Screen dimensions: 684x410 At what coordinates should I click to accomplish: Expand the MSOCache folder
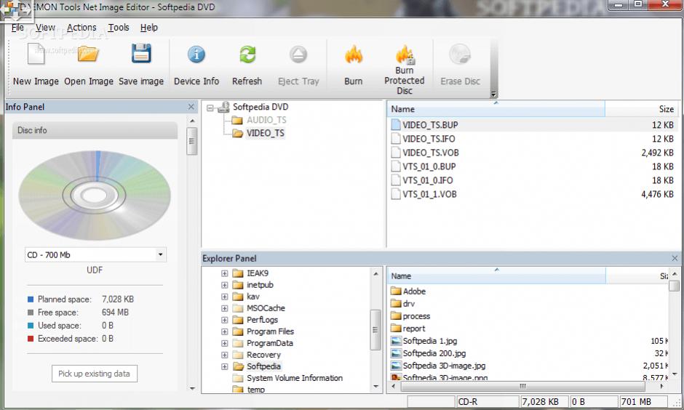224,308
